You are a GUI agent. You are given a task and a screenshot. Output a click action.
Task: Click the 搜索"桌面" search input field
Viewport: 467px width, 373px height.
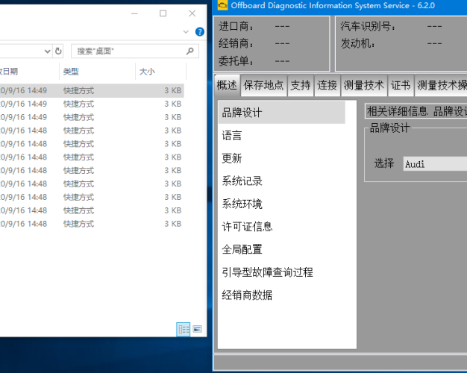(x=127, y=51)
